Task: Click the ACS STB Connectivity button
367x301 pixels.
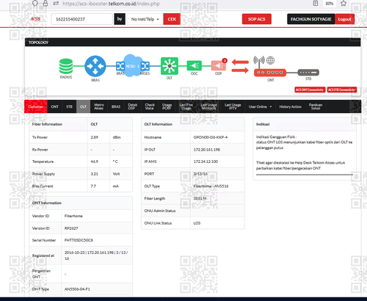Action: [341, 90]
